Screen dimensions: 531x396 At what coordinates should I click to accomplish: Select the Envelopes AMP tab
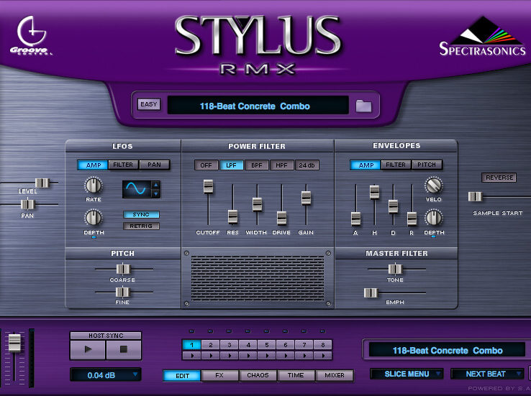(x=366, y=165)
